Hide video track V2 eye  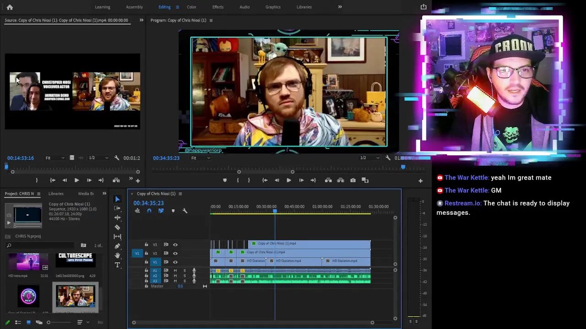click(175, 253)
